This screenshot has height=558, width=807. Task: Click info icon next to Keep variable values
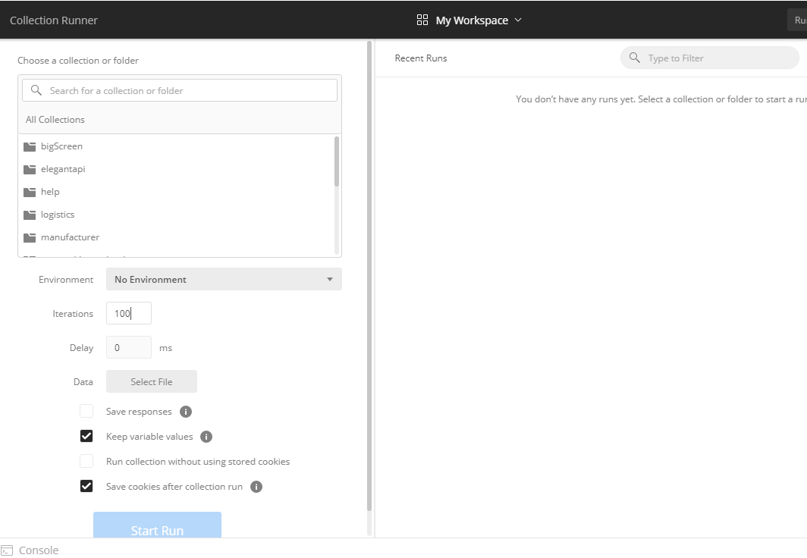pyautogui.click(x=206, y=437)
